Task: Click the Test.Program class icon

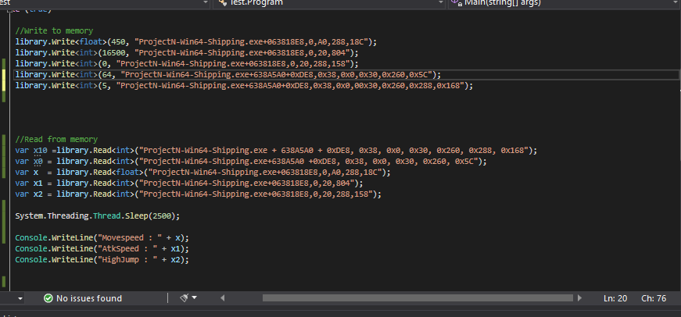Action: (222, 2)
